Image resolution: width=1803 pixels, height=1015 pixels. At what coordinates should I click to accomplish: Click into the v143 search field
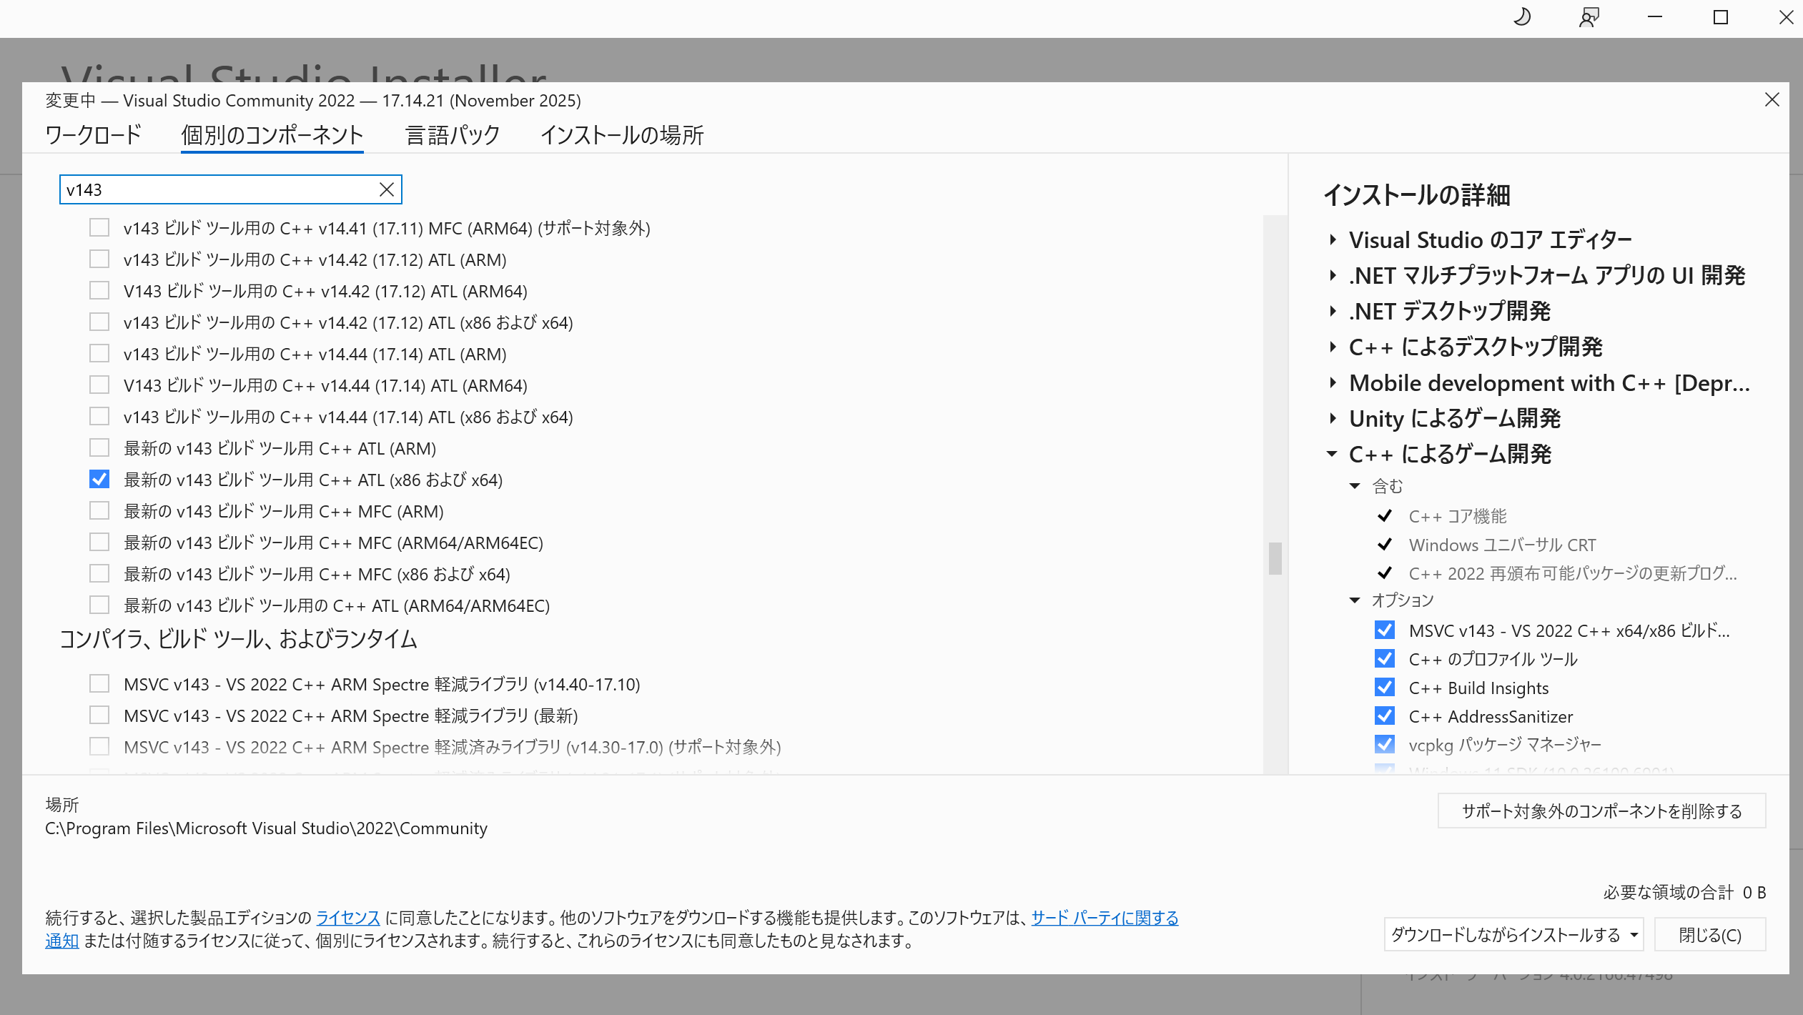(214, 189)
